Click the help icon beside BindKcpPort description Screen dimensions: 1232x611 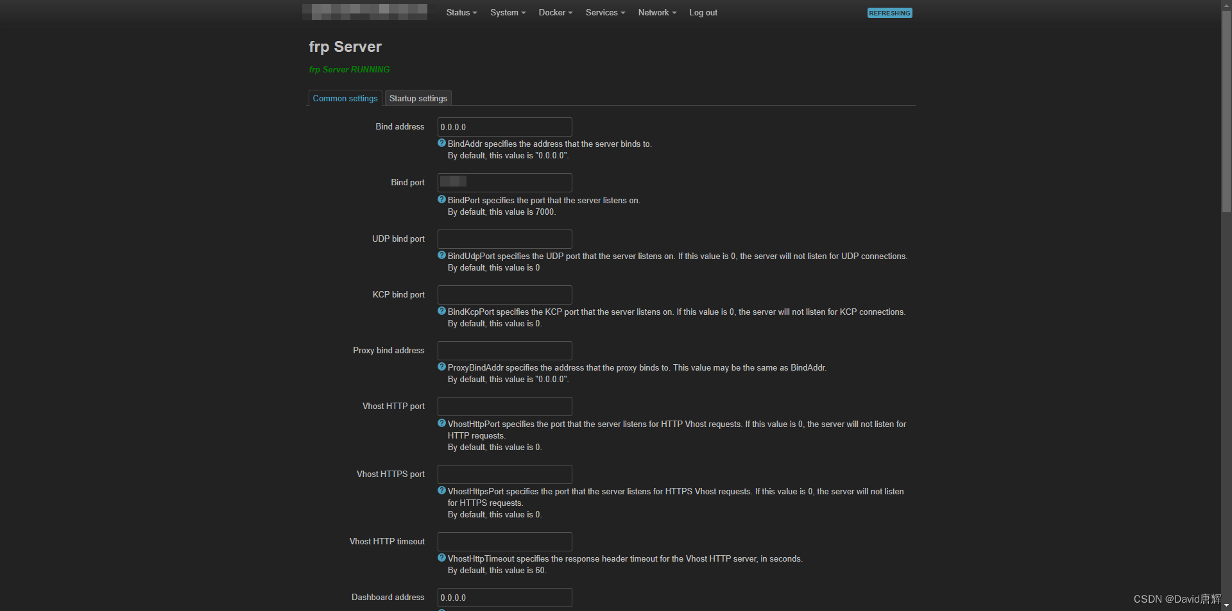coord(441,311)
